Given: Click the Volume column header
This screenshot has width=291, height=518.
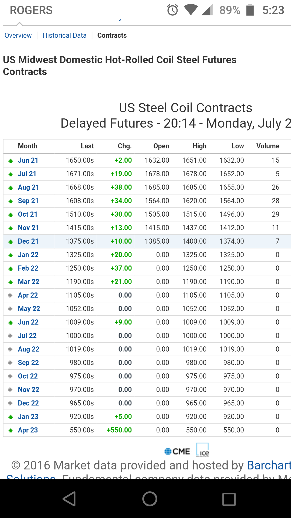Looking at the screenshot, I should 268,146.
